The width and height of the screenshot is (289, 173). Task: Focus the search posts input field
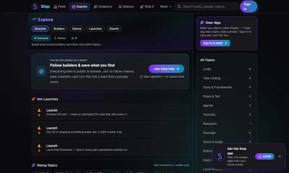tap(207, 7)
